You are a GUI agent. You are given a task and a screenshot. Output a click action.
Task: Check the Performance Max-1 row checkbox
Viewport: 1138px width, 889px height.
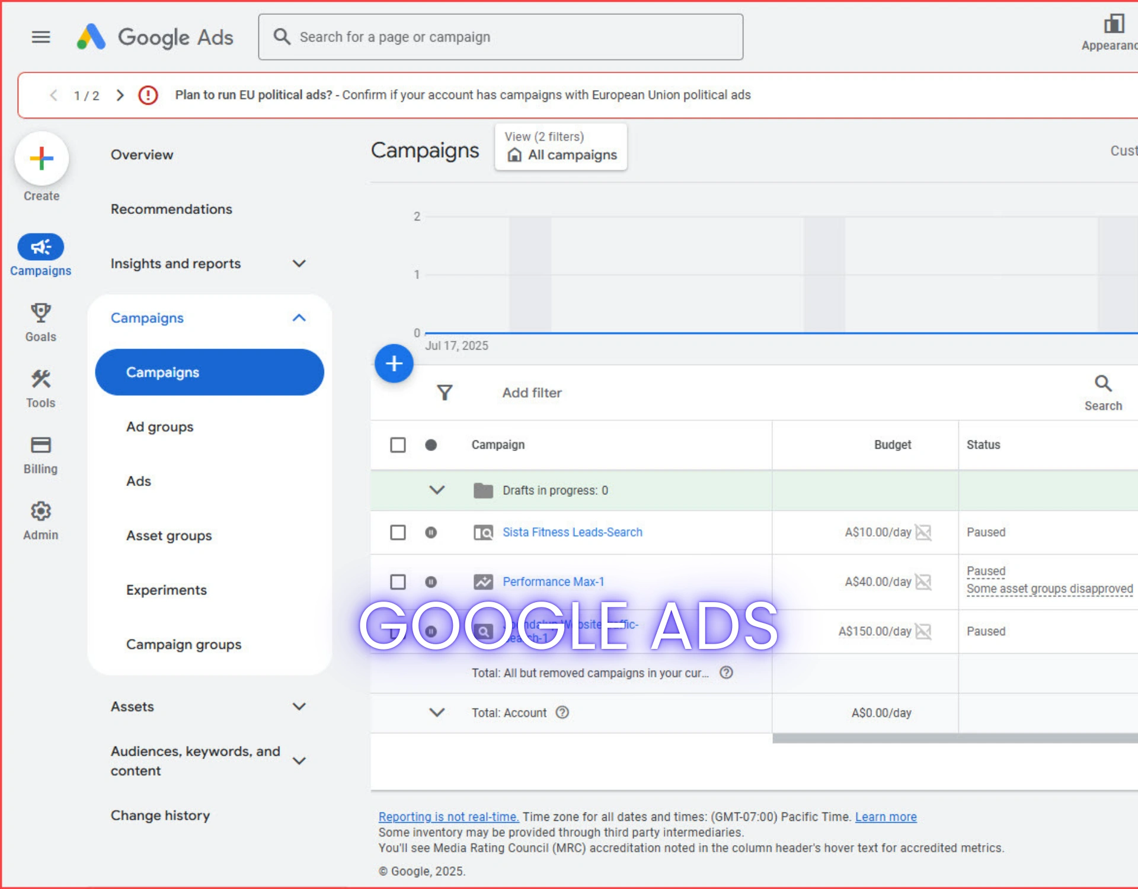pyautogui.click(x=398, y=581)
